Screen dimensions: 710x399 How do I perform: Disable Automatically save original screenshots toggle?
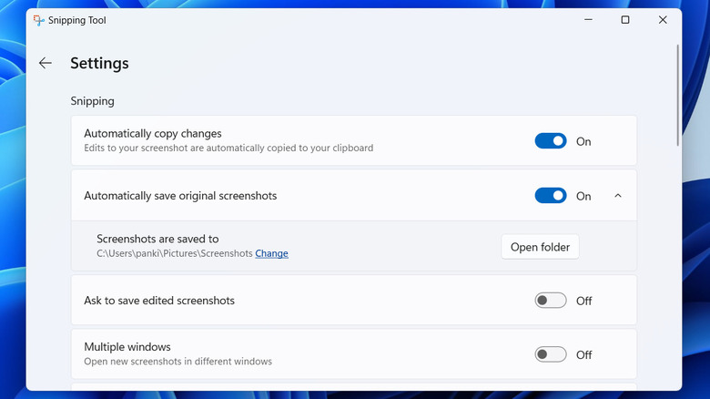pos(551,196)
